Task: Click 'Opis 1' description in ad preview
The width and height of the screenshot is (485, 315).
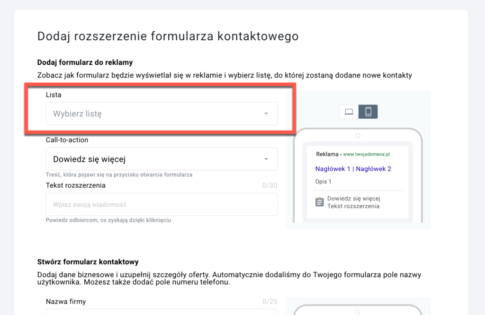Action: point(323,182)
